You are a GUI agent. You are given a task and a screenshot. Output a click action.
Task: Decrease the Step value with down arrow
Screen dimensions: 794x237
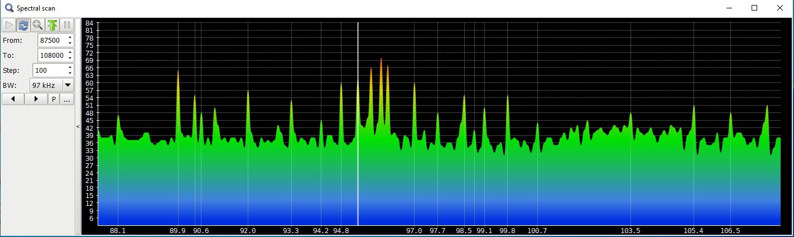[x=70, y=74]
